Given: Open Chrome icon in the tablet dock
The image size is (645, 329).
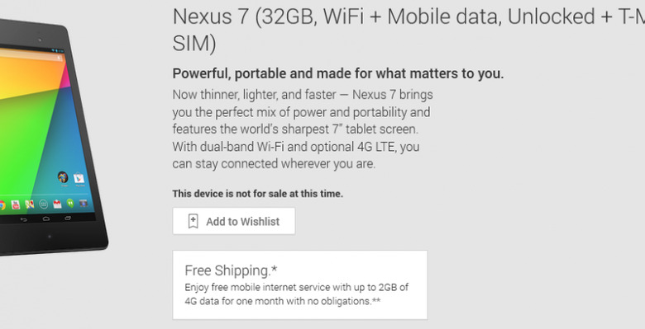Looking at the screenshot, I should tap(2, 205).
